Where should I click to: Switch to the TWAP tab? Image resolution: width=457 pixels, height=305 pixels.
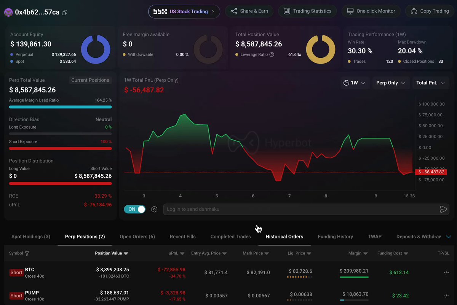(x=375, y=237)
